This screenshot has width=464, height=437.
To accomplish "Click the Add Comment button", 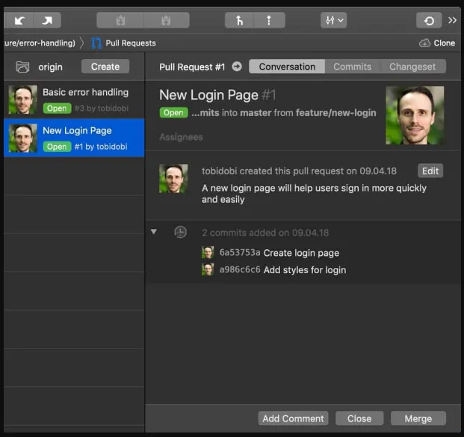I will point(293,418).
